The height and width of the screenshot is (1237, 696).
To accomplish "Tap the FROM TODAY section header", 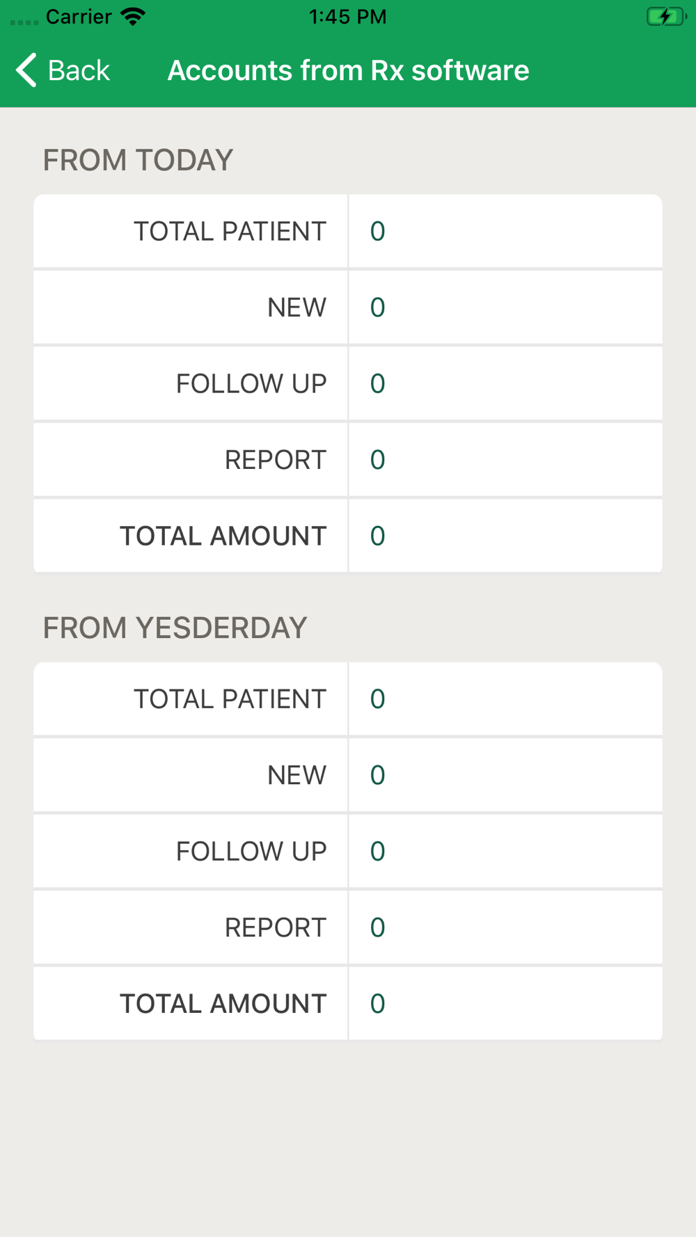I will pos(138,160).
